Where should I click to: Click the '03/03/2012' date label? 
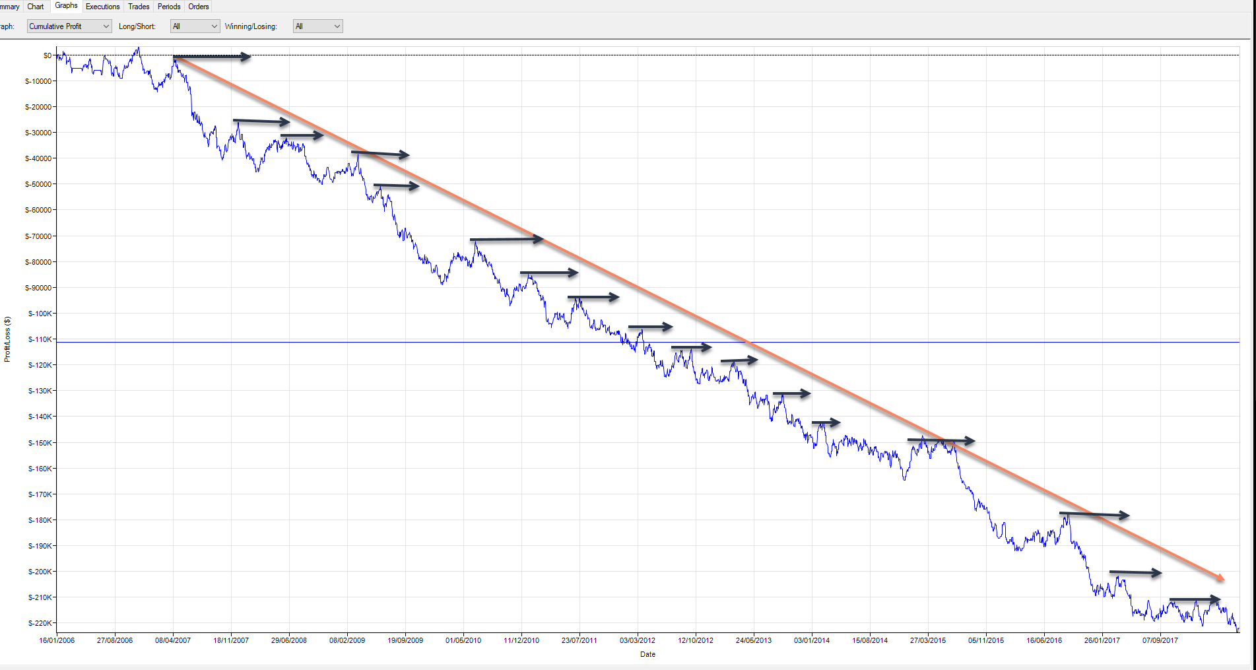click(638, 640)
